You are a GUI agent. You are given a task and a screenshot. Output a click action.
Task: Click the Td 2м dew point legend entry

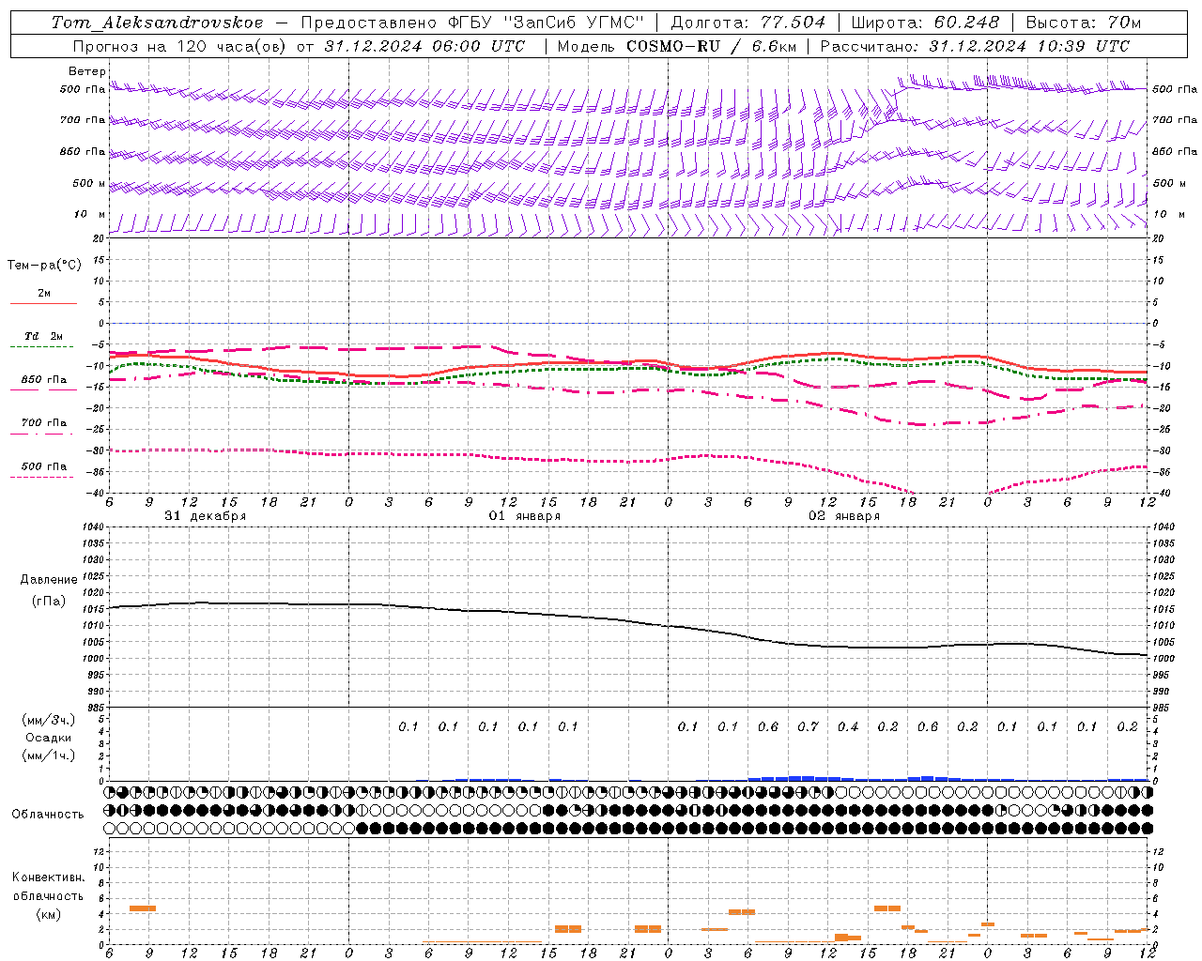click(43, 340)
